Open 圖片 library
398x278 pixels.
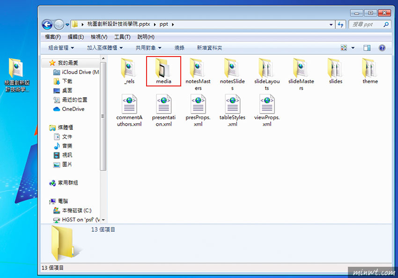63,164
